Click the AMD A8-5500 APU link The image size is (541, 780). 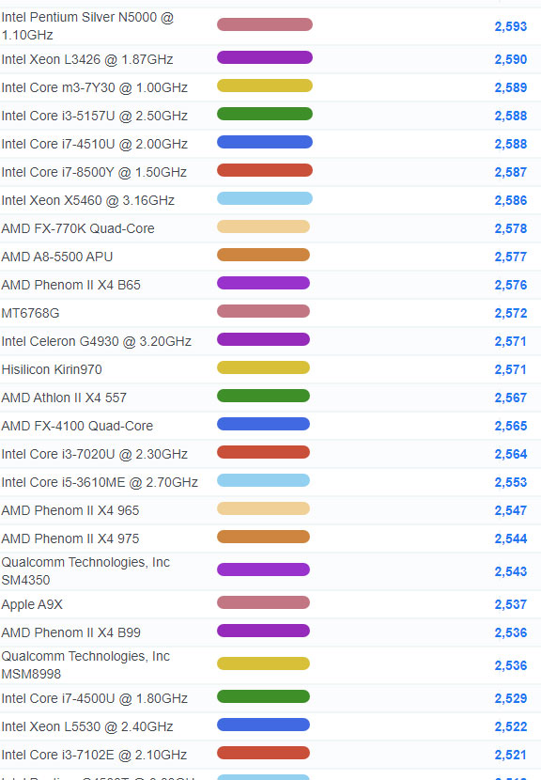pyautogui.click(x=57, y=257)
